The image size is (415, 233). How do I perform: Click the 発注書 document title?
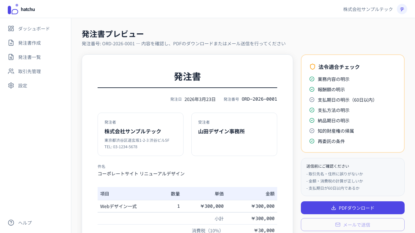(187, 76)
